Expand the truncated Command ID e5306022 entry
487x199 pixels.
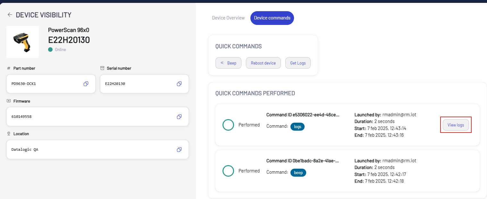302,114
